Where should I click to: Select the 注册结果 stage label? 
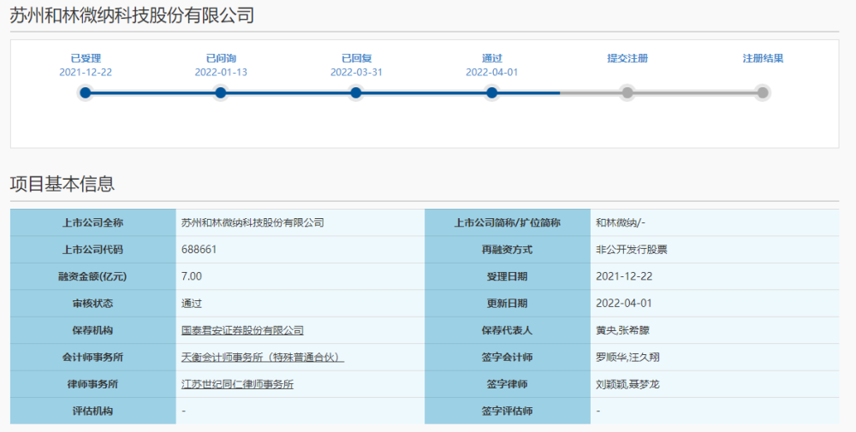pos(763,58)
